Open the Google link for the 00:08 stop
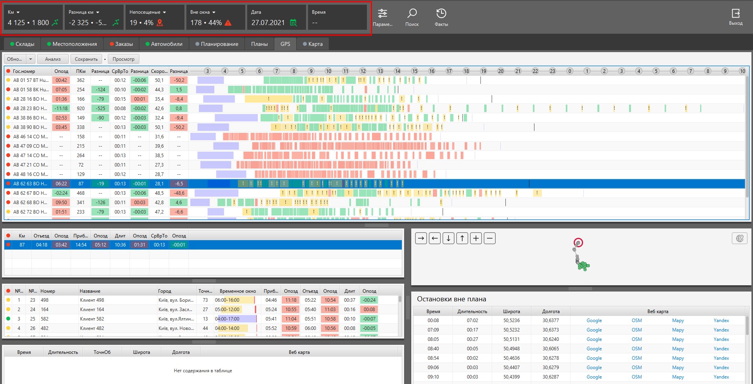The image size is (753, 384). tap(594, 321)
